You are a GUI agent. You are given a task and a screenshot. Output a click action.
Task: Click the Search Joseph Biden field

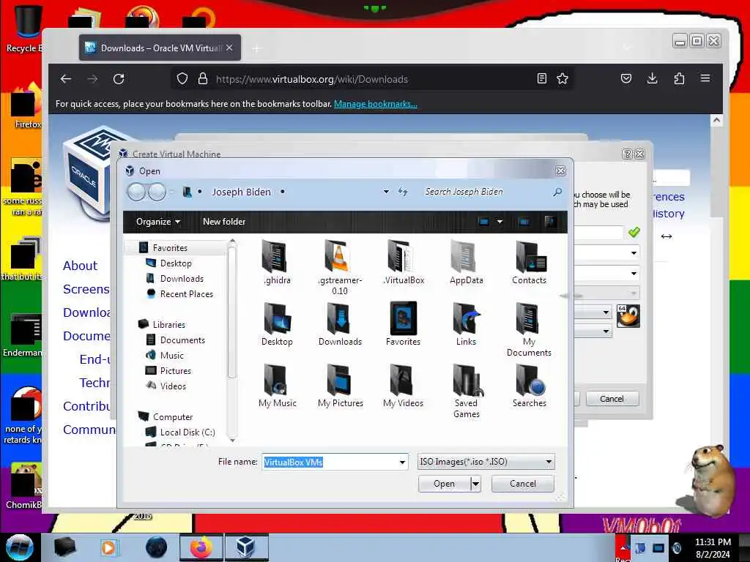tap(488, 192)
